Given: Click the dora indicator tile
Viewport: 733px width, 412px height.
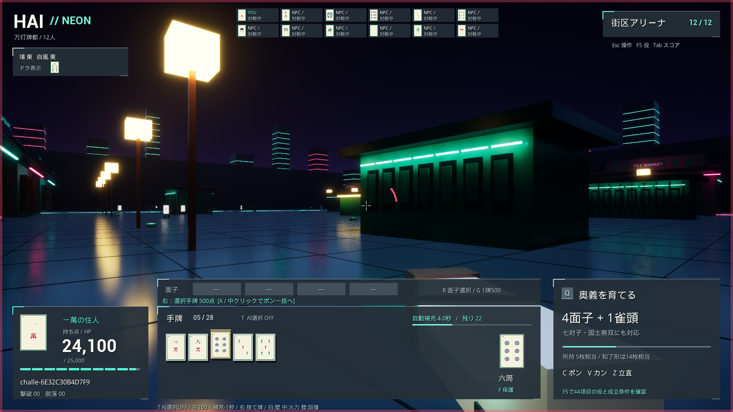Looking at the screenshot, I should pyautogui.click(x=55, y=67).
